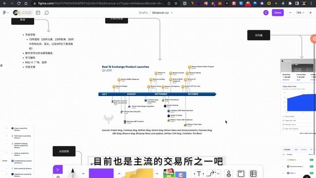The height and width of the screenshot is (178, 316).
Task: Expand the connector tool options chevron
Action: point(218,174)
